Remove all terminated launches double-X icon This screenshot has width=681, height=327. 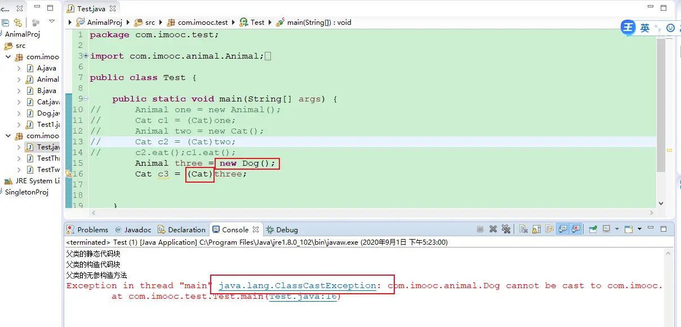(x=506, y=229)
